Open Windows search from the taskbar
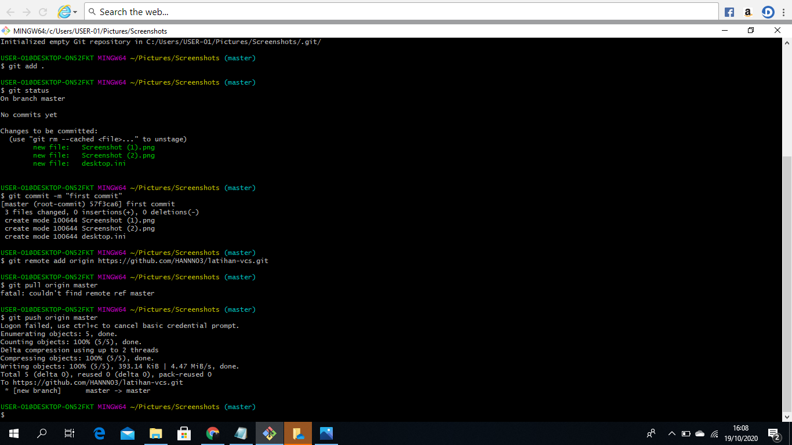This screenshot has width=792, height=445. click(42, 433)
